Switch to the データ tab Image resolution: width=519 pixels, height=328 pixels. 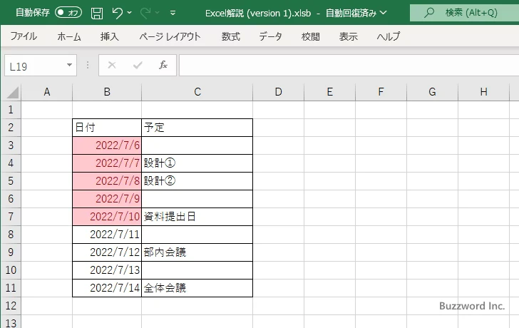pos(270,36)
